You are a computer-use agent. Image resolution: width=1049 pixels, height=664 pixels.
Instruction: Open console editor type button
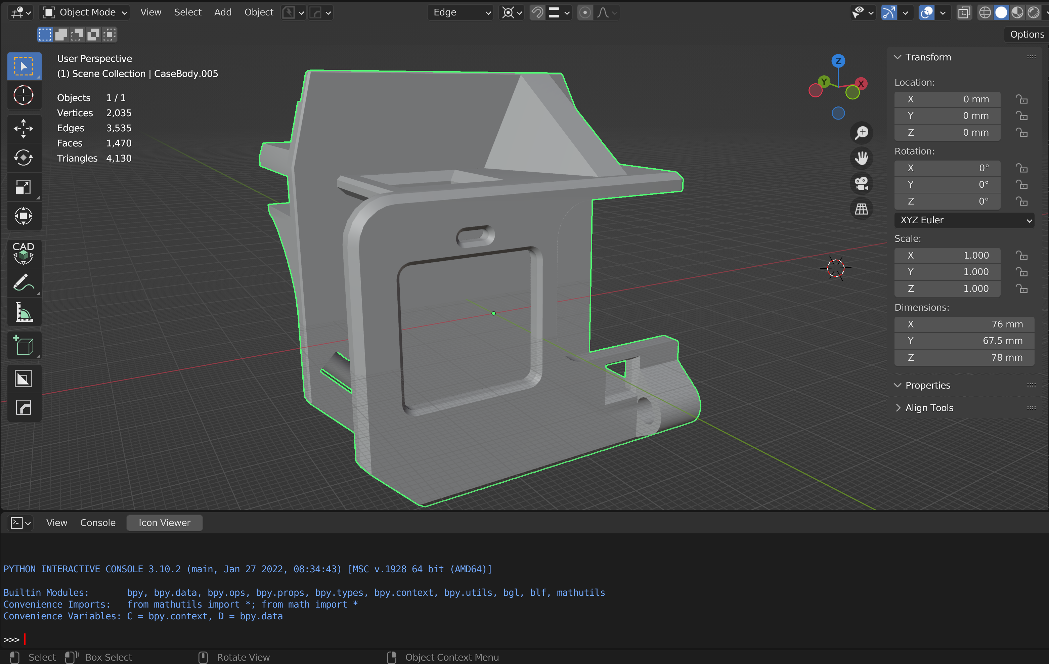(20, 523)
